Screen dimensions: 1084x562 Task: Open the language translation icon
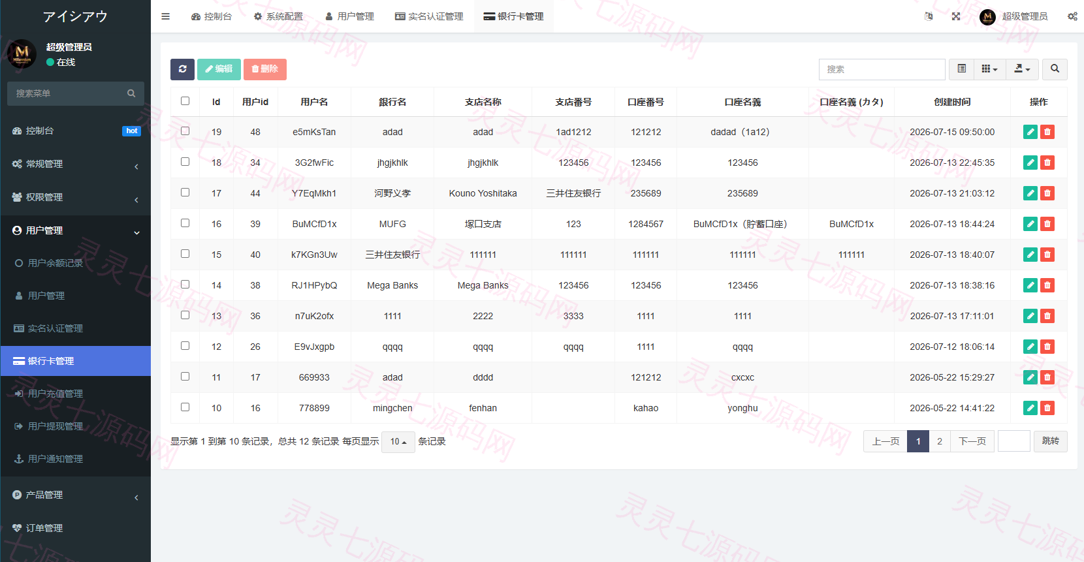coord(929,16)
